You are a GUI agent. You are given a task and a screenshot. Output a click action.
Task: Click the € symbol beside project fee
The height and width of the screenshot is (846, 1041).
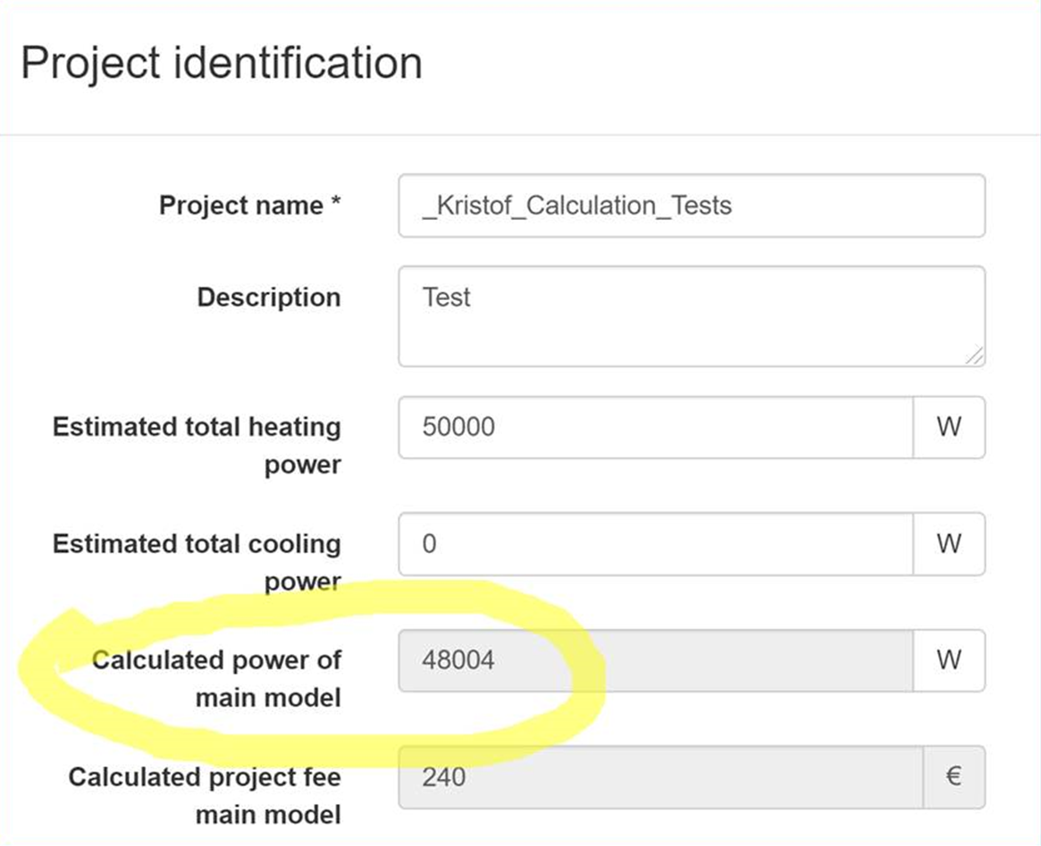tap(953, 777)
